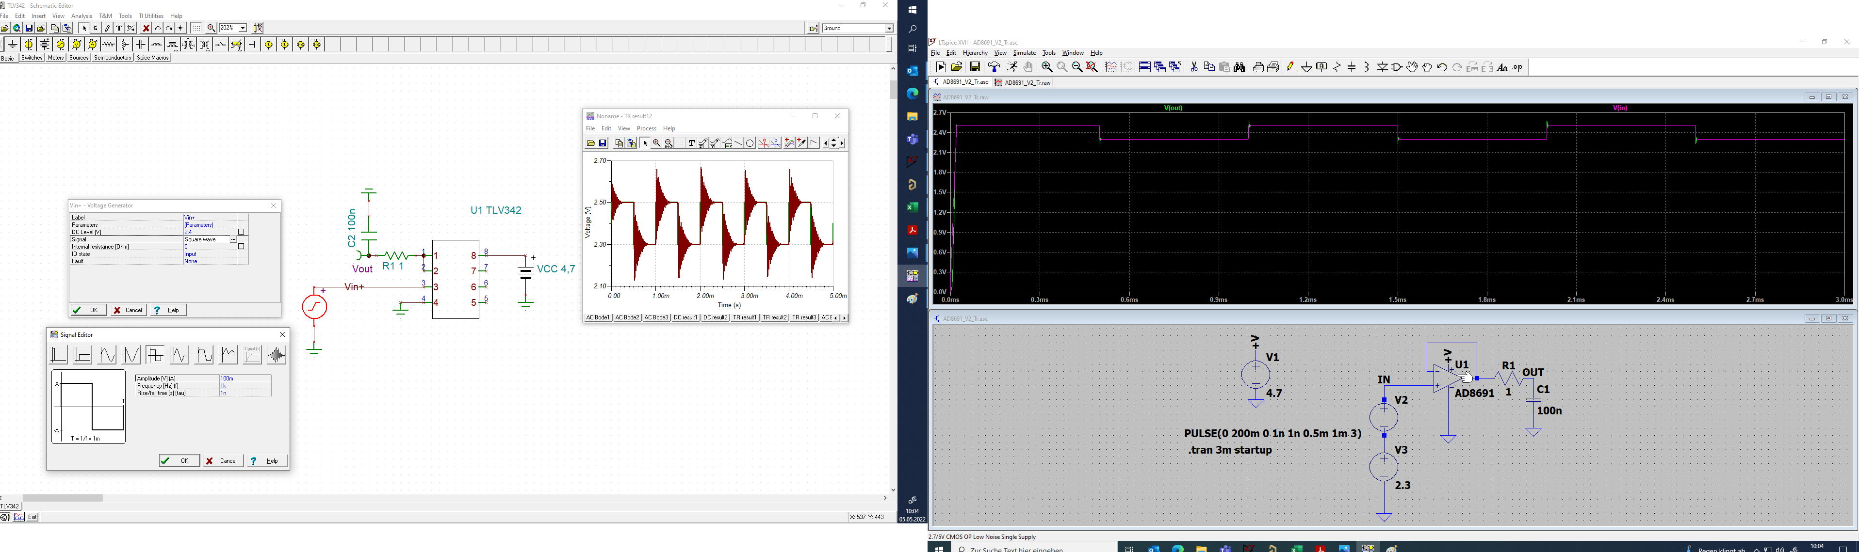Click the TINA text tool (T) icon
Viewport: 1859px width, 552px height.
119,28
